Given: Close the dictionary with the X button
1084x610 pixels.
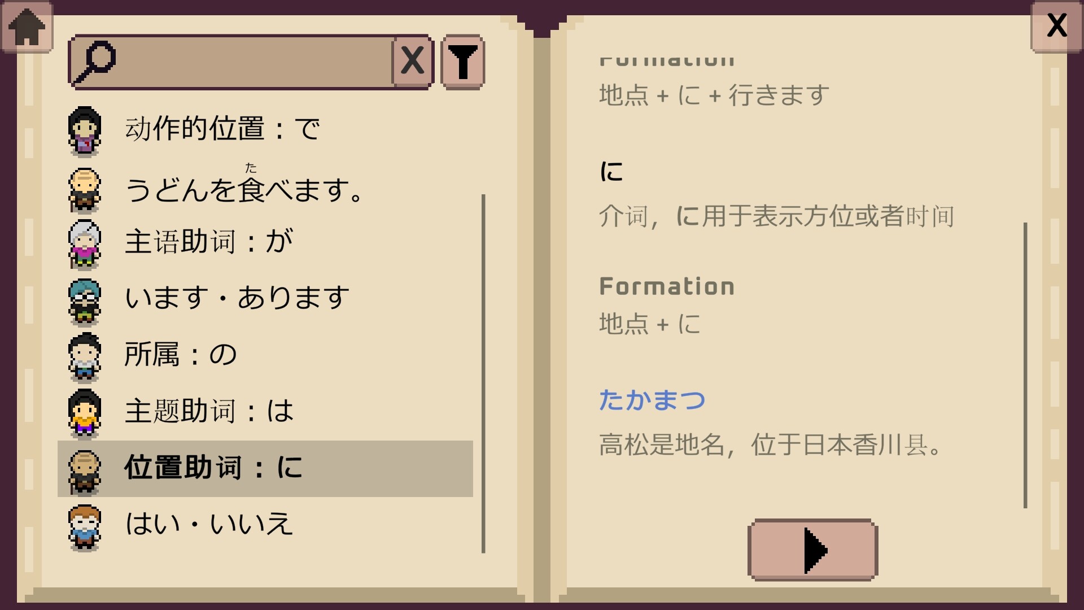Looking at the screenshot, I should tap(1056, 24).
